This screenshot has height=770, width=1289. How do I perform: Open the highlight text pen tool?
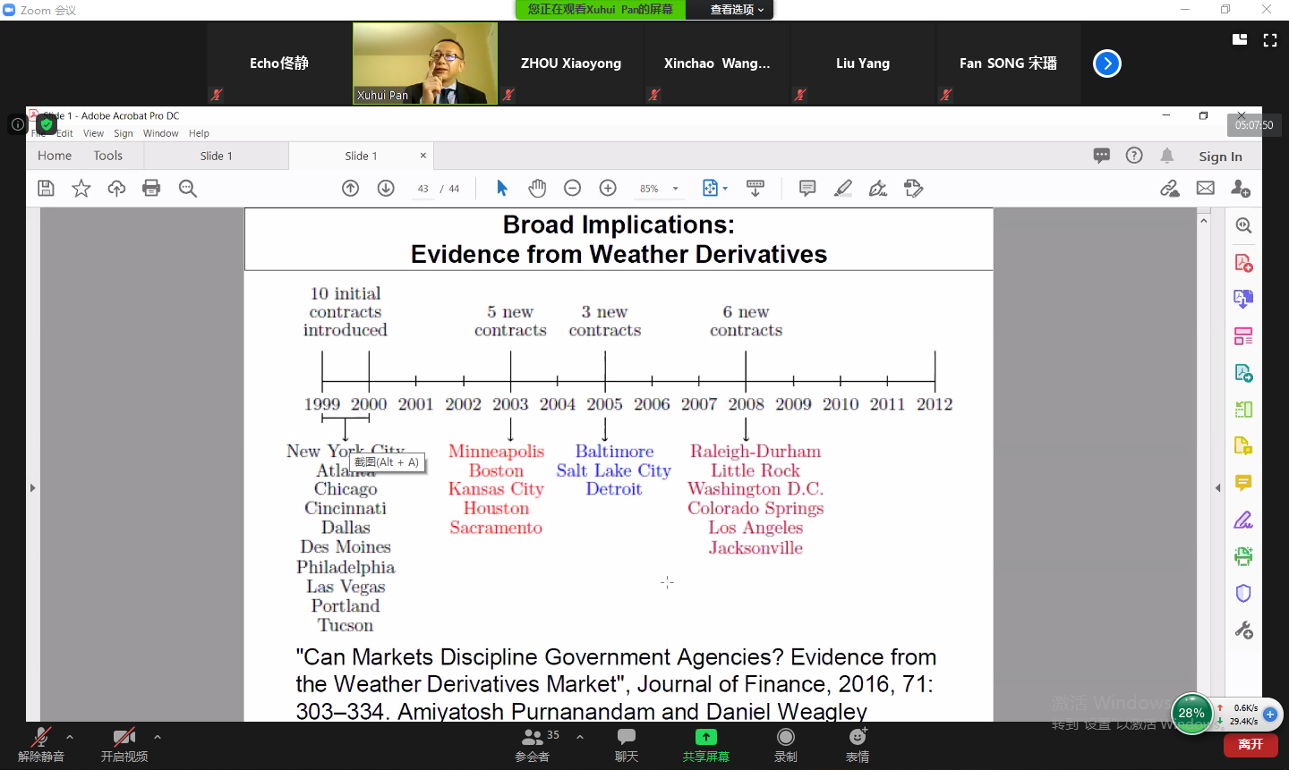843,189
